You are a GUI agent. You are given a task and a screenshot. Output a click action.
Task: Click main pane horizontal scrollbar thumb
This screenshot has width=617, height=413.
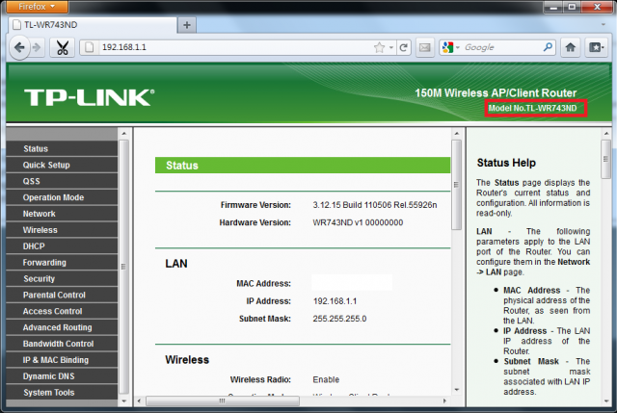(223, 400)
